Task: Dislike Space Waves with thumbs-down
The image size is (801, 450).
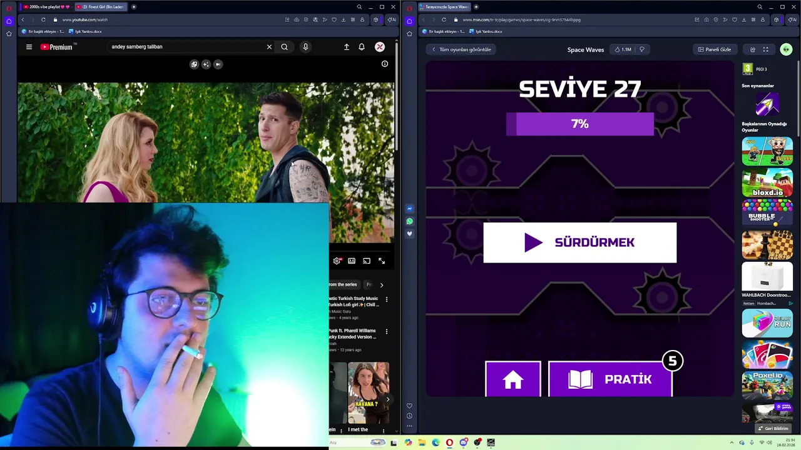Action: [641, 49]
